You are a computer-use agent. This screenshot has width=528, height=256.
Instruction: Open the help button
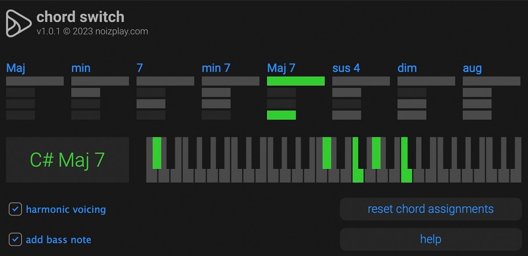pos(430,239)
